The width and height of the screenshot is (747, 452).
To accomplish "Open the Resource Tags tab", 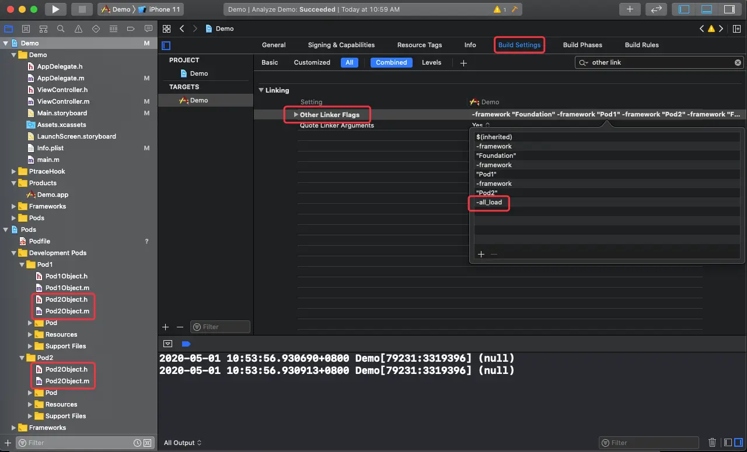I will (420, 45).
